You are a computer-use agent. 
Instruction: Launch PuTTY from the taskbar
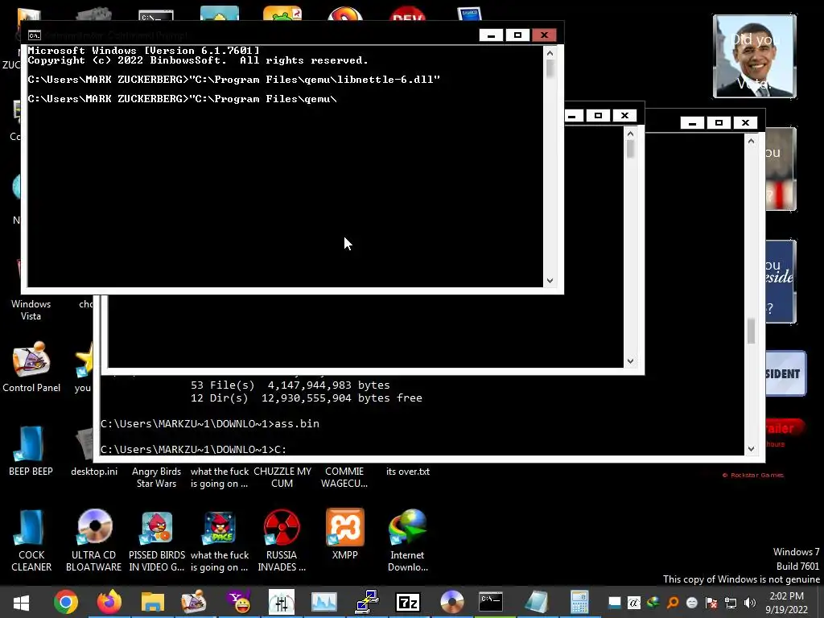pyautogui.click(x=367, y=602)
